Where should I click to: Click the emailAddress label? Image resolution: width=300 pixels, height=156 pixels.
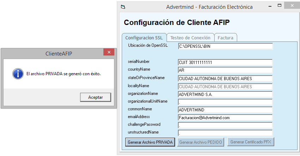pos(139,117)
